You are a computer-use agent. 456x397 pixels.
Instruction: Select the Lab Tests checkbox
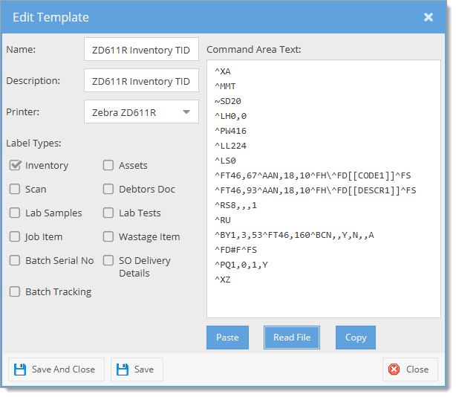pyautogui.click(x=108, y=213)
